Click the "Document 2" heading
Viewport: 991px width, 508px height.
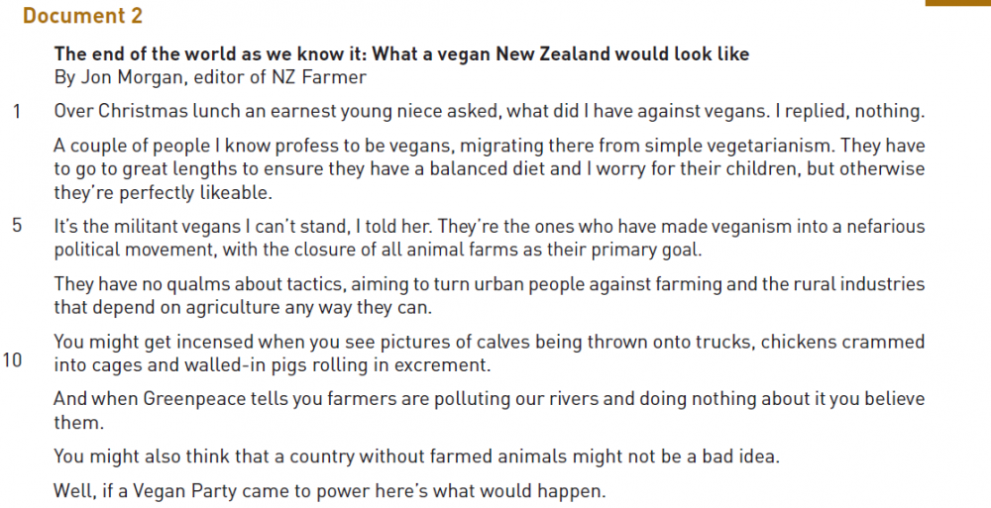click(82, 16)
